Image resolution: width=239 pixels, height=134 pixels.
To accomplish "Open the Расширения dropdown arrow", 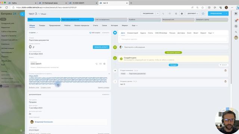I will (x=158, y=13).
